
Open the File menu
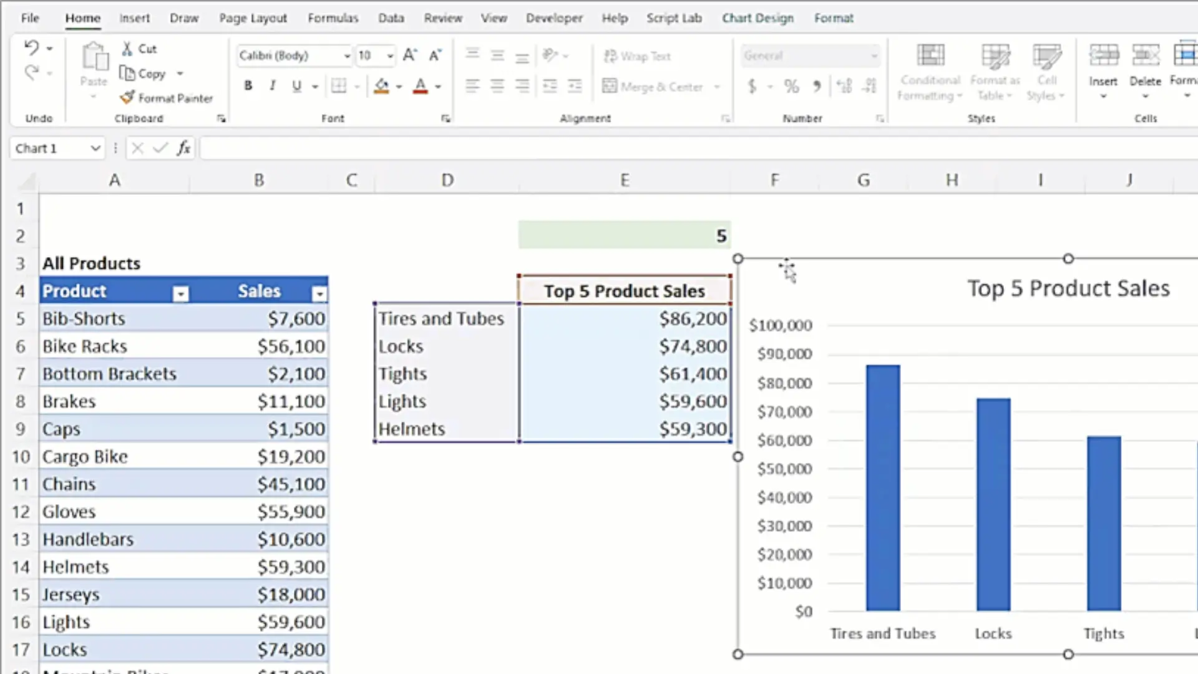[x=30, y=18]
